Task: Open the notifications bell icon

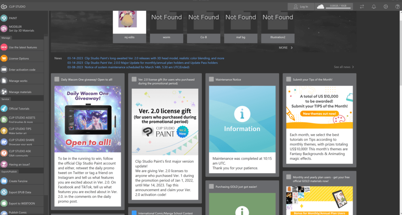Action: click(x=374, y=7)
